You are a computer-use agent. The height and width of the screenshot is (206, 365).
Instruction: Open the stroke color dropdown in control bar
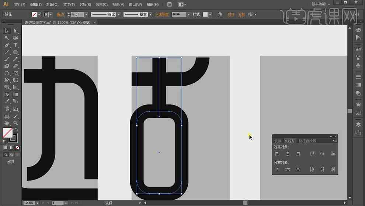pos(51,14)
